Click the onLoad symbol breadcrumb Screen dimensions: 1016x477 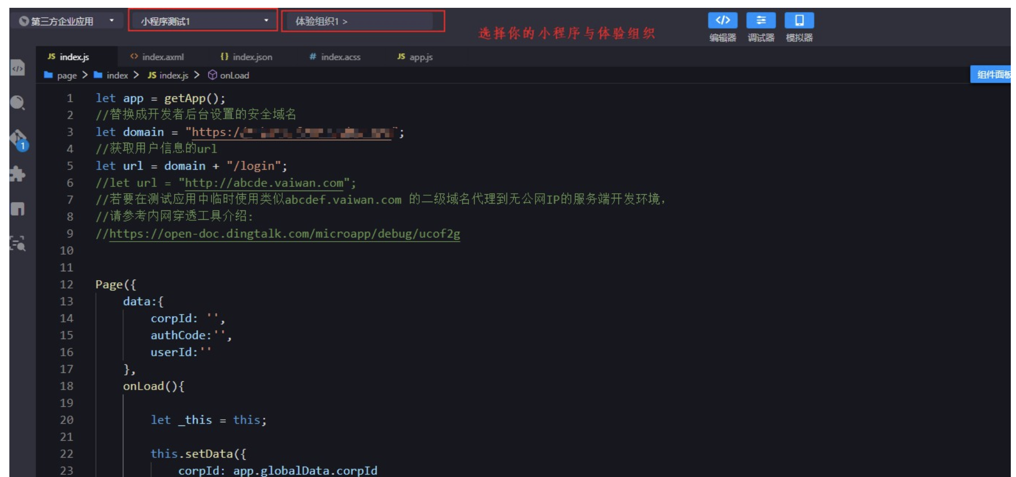pyautogui.click(x=228, y=75)
